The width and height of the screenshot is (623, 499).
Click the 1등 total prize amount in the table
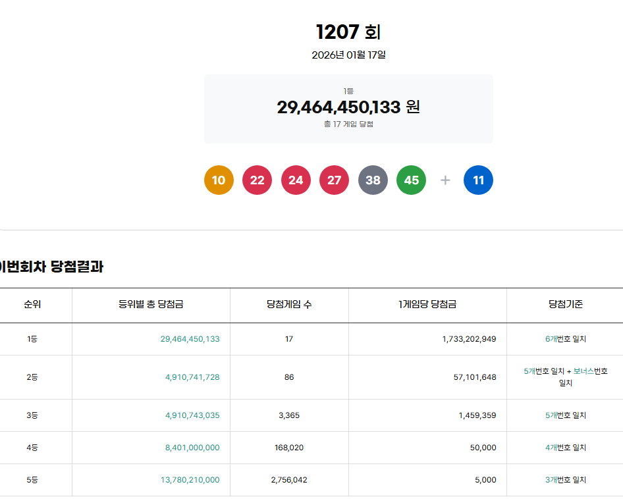190,339
